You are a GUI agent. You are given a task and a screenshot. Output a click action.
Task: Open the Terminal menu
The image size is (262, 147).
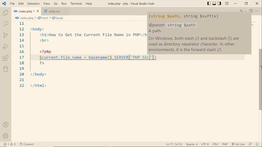pyautogui.click(x=76, y=4)
